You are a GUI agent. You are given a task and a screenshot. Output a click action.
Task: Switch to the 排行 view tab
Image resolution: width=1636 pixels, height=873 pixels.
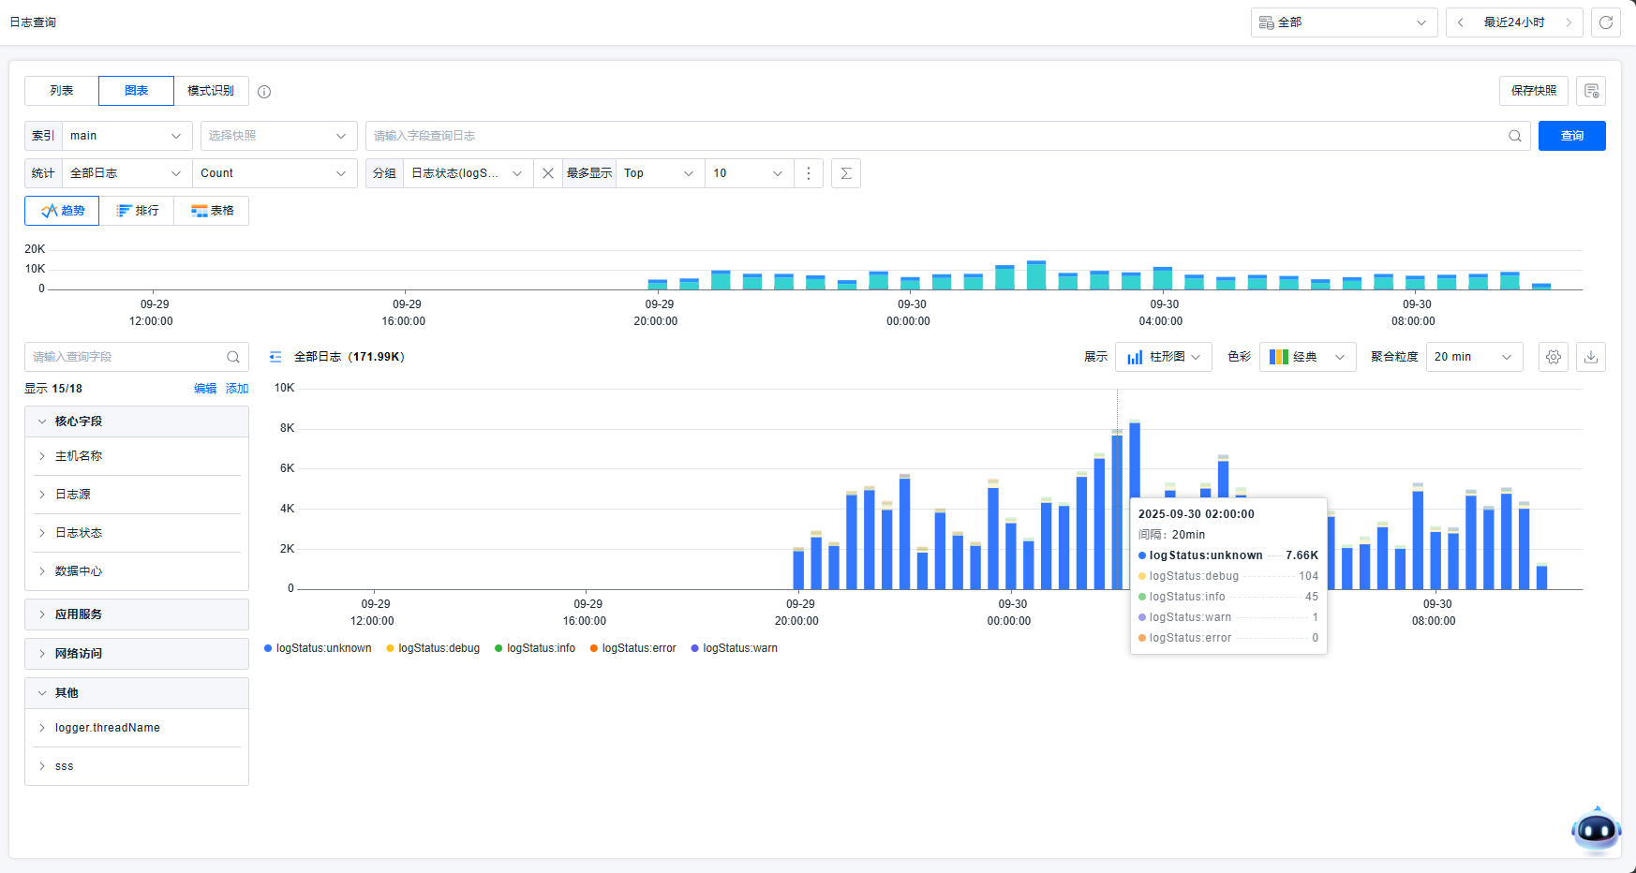[x=137, y=211]
